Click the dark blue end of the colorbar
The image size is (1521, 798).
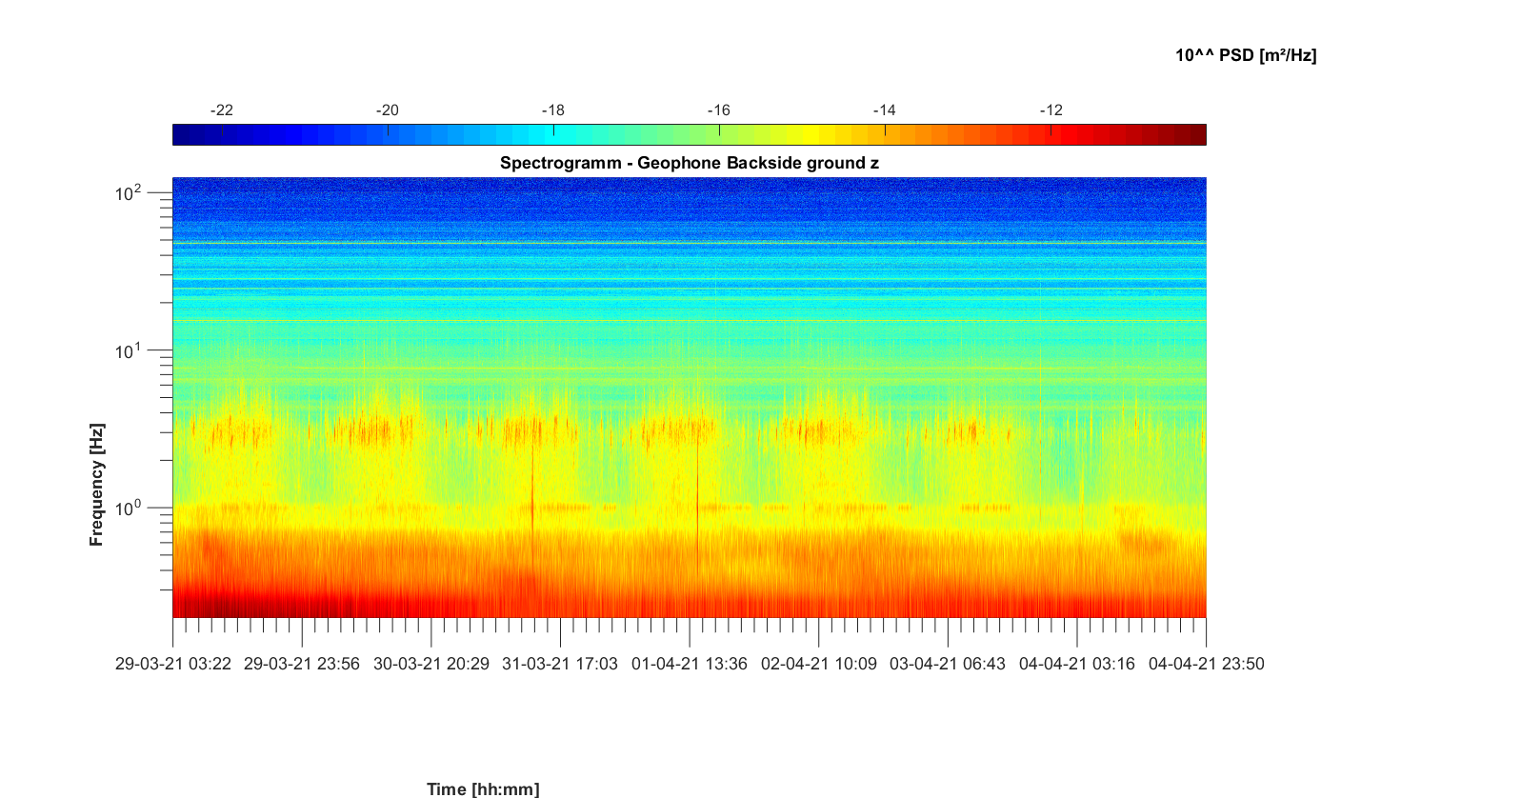(181, 134)
